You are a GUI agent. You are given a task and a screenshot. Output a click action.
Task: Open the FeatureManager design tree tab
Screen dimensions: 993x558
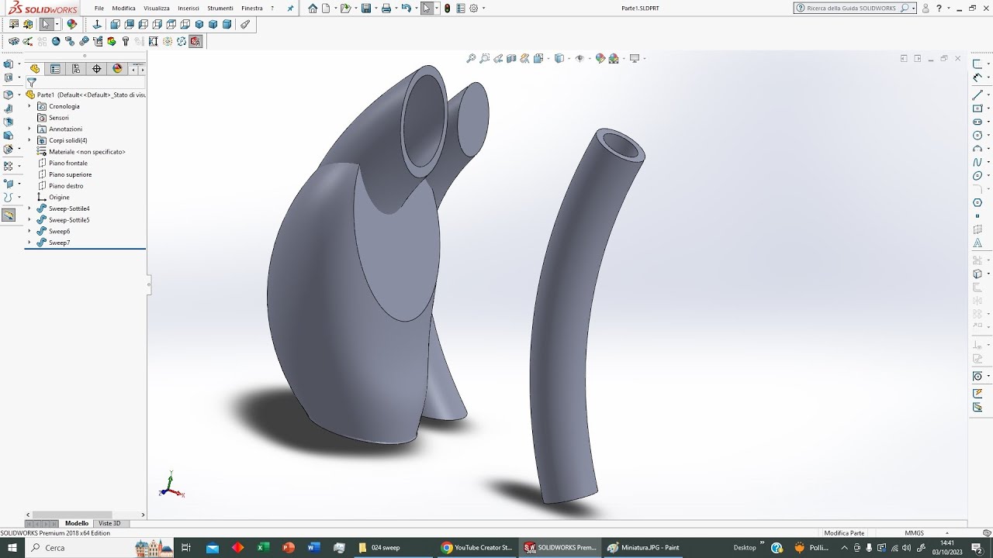click(34, 68)
